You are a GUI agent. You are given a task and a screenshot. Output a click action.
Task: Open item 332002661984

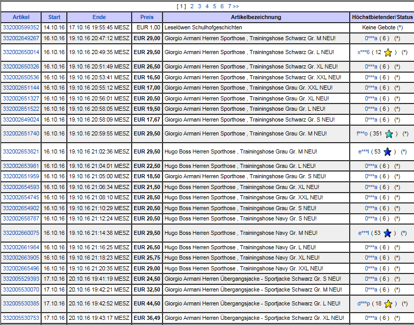(21, 248)
